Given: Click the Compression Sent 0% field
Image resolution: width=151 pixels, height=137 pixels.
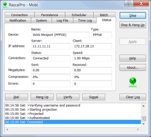Looking at the screenshot, I should pos(51,77).
